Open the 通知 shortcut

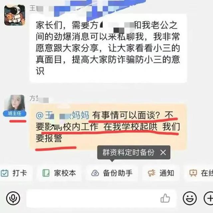[161, 173]
